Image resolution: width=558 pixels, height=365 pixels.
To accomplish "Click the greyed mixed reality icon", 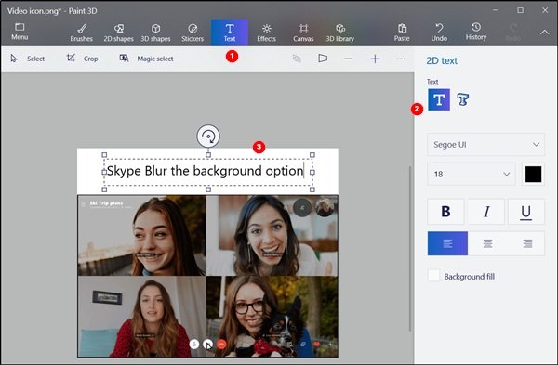I will (297, 59).
